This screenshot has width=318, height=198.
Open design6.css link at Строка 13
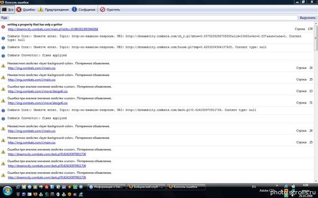pyautogui.click(x=38, y=91)
